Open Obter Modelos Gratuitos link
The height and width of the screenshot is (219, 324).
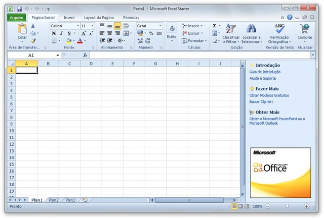[269, 95]
